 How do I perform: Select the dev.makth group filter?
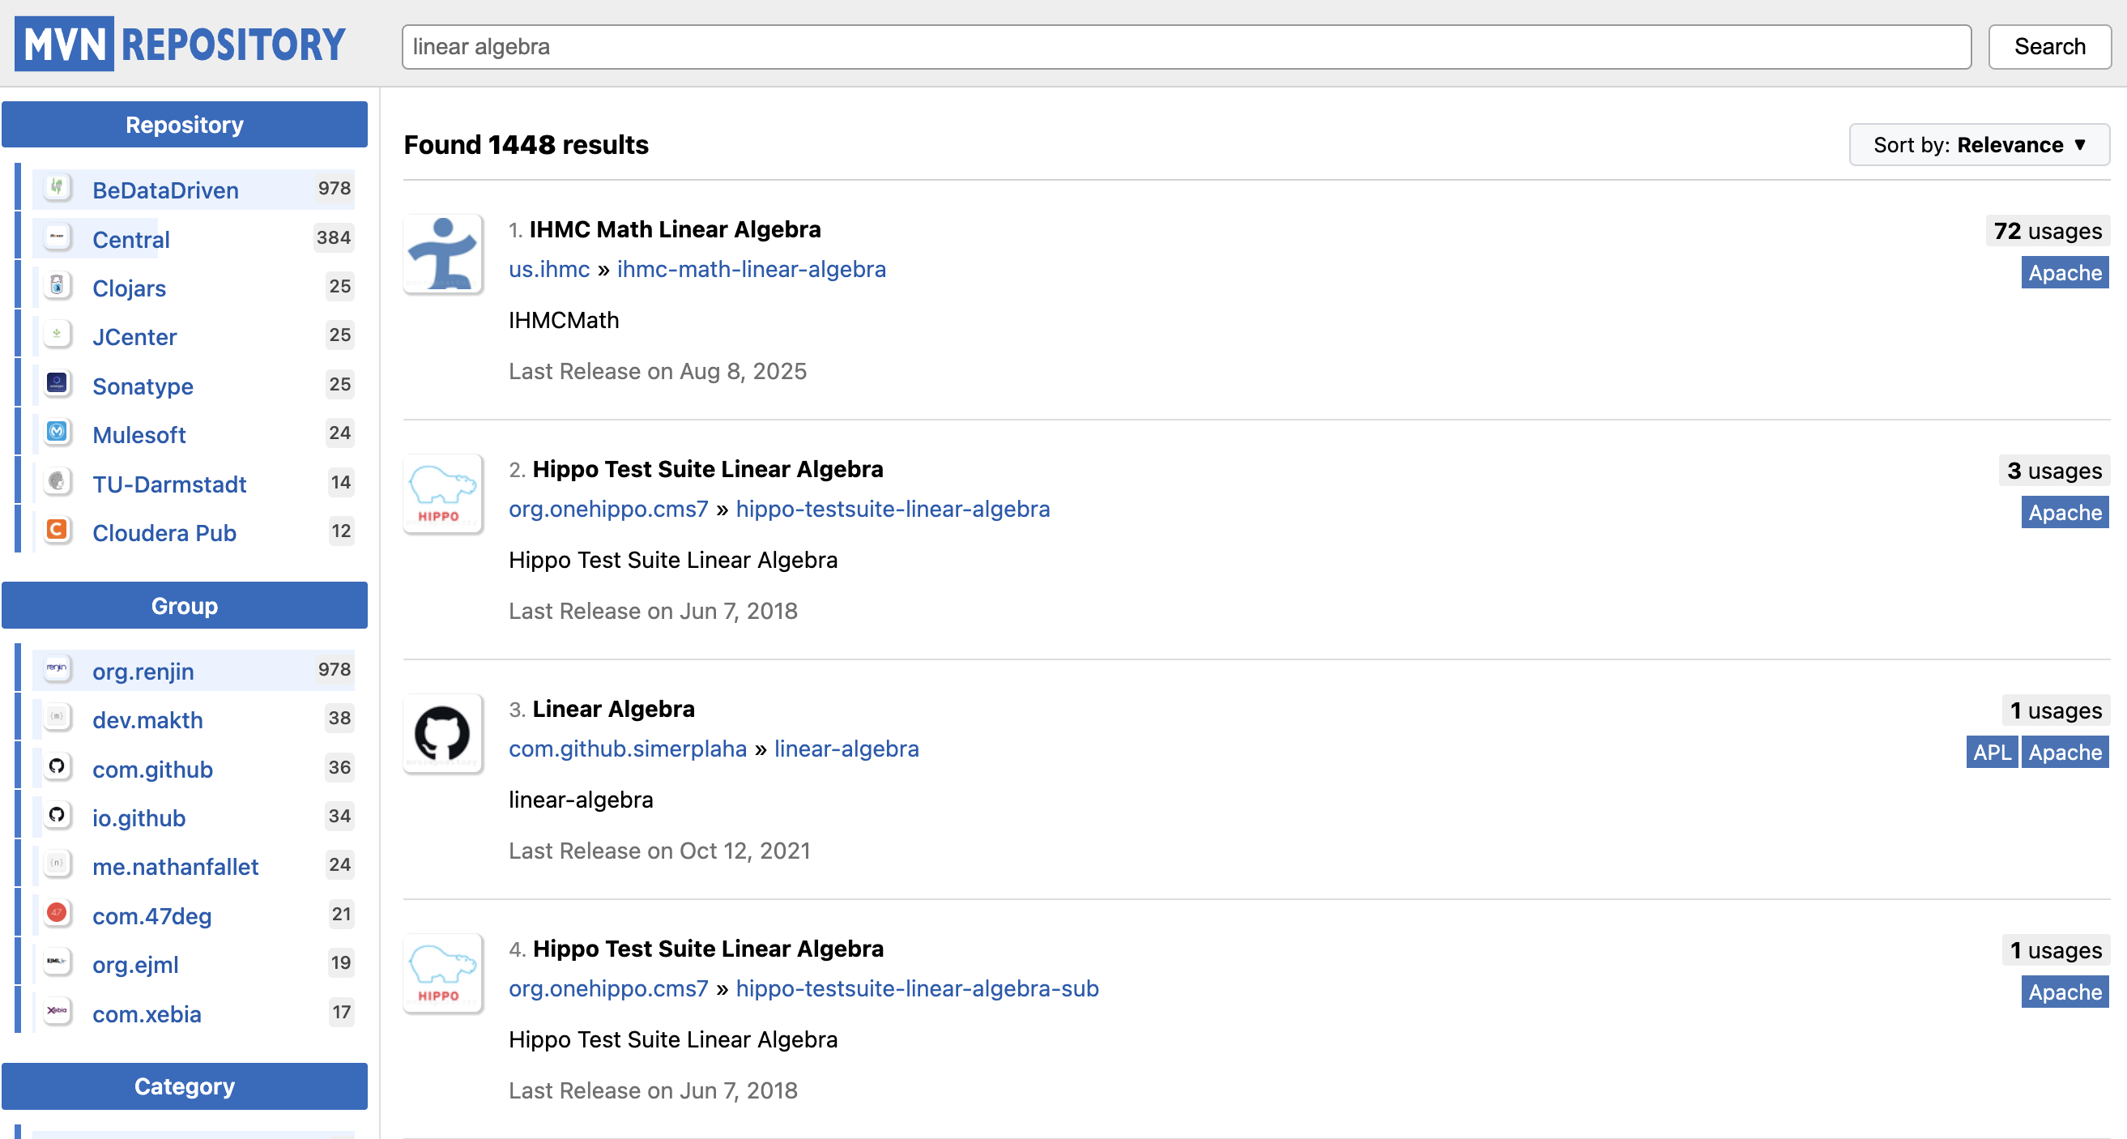click(147, 719)
